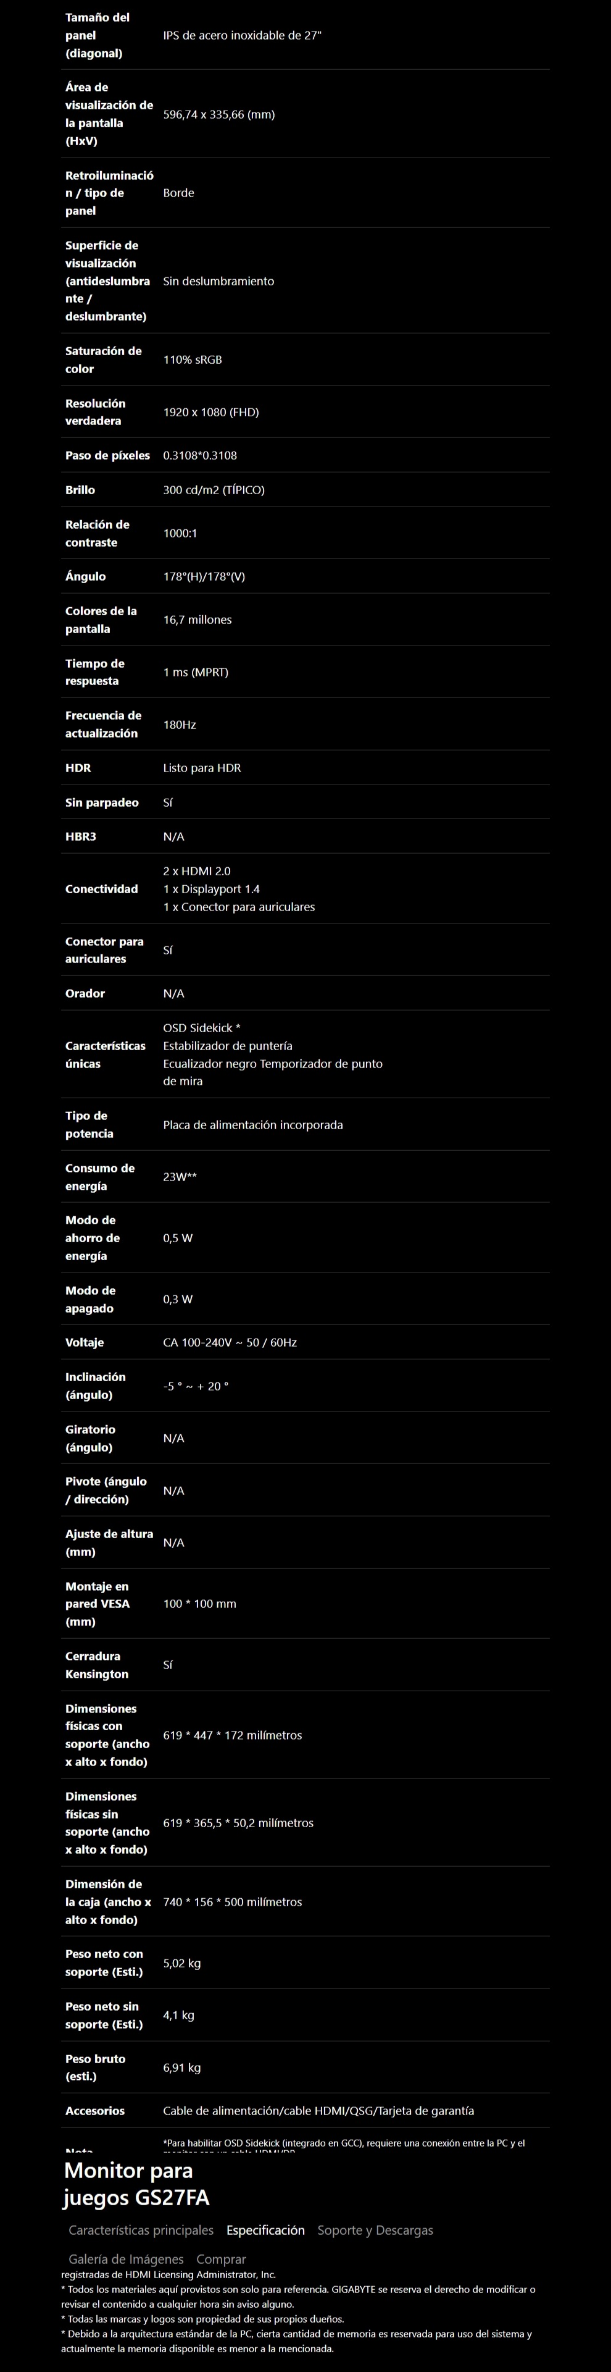Image resolution: width=611 pixels, height=2372 pixels.
Task: Click the 23W** power consumption value
Action: (180, 1177)
